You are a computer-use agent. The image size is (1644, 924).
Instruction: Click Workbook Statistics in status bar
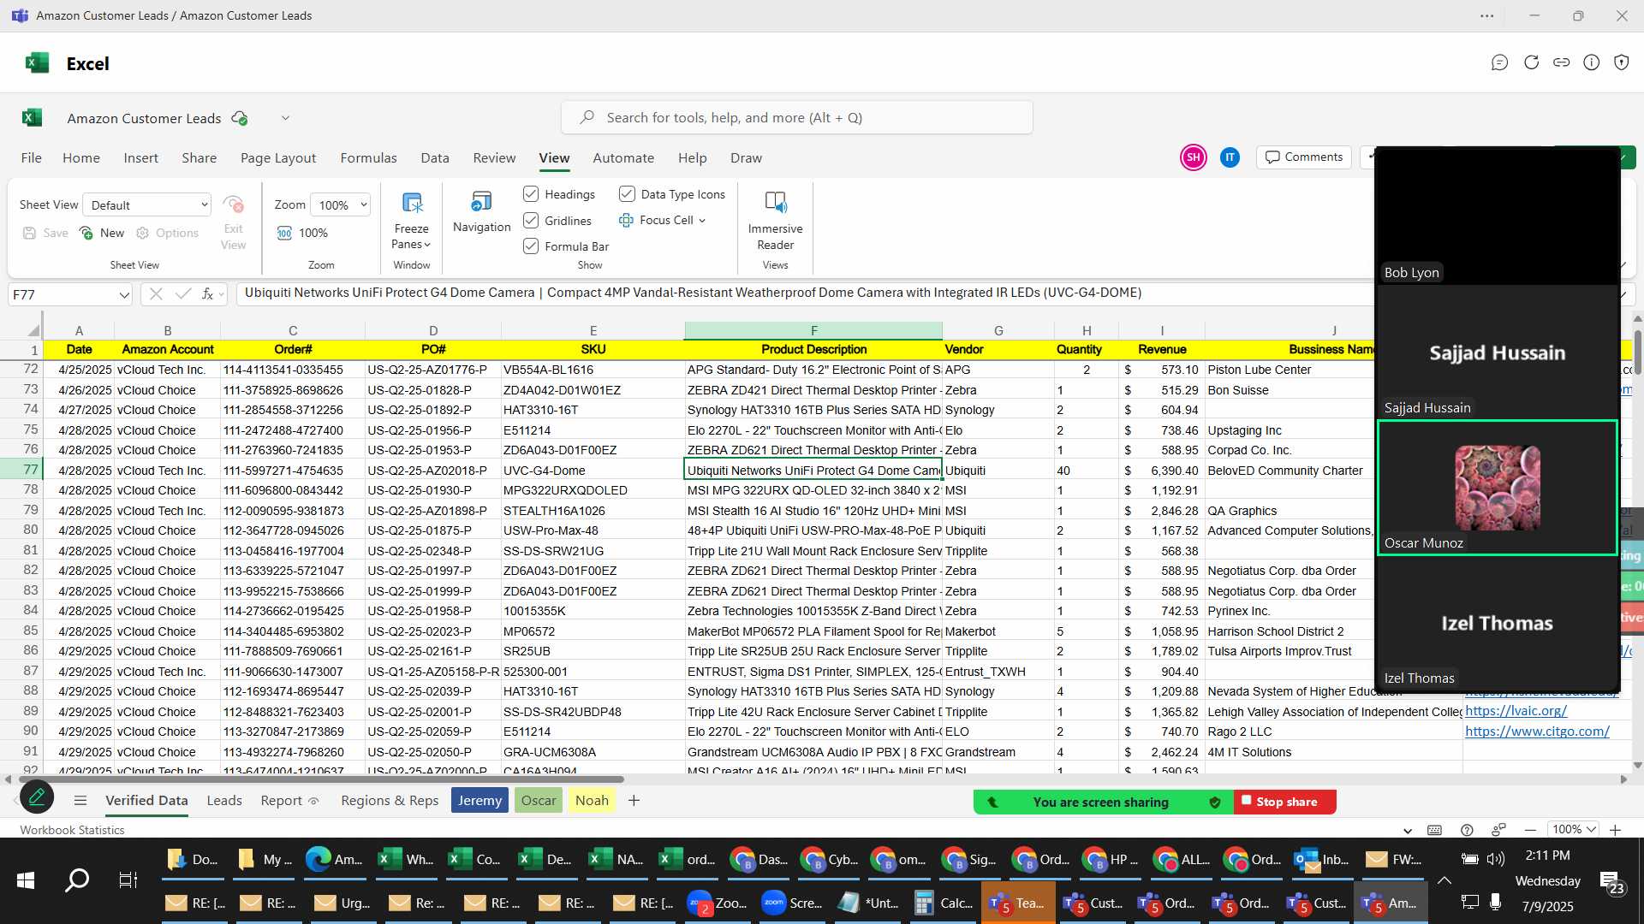72,830
